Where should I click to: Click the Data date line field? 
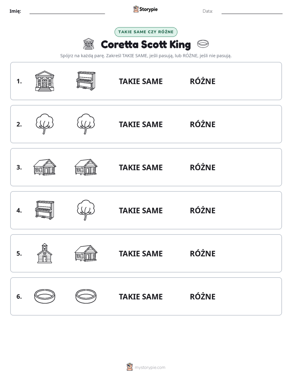[x=252, y=11]
